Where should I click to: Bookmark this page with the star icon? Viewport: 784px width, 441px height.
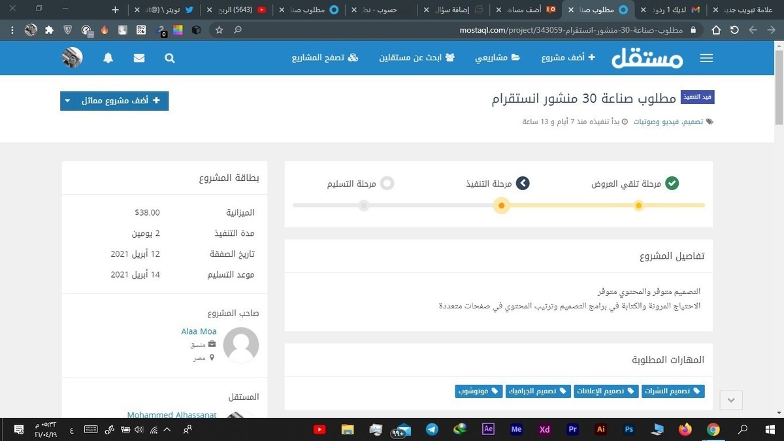tap(219, 30)
